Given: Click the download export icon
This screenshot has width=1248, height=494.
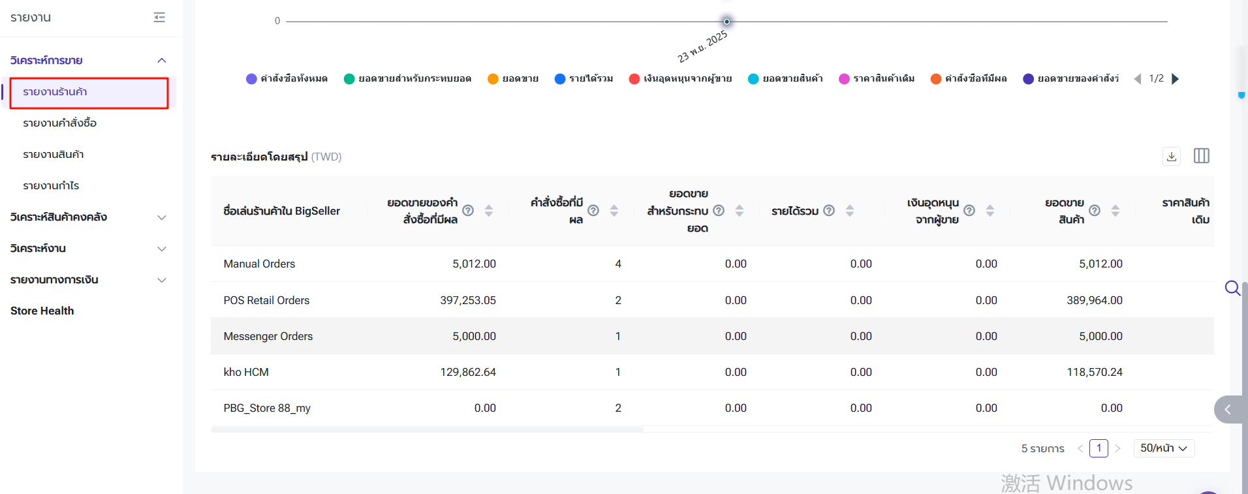Looking at the screenshot, I should (x=1172, y=157).
